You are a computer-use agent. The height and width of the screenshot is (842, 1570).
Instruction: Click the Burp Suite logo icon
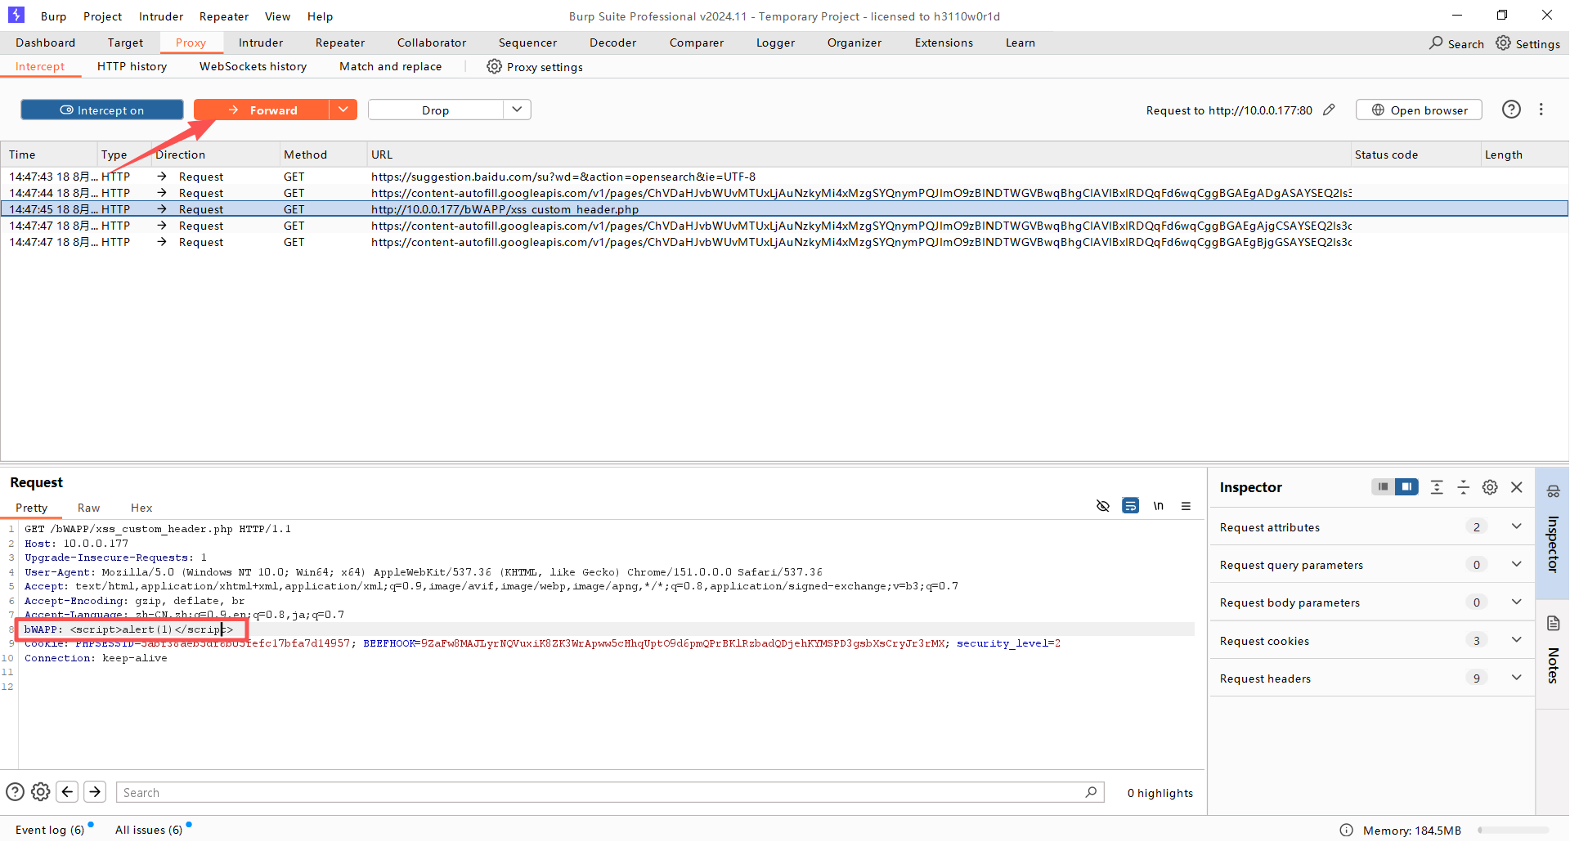pos(16,15)
